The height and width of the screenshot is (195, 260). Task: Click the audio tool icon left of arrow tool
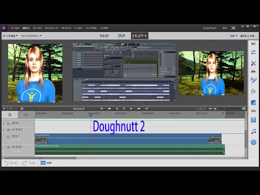(x=10, y=114)
